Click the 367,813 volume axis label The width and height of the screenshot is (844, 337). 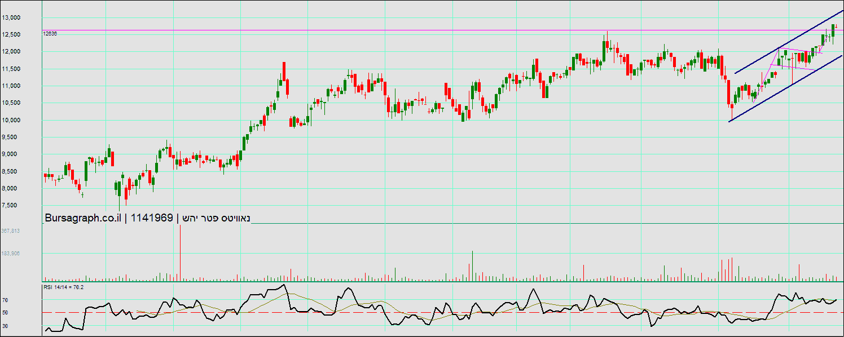coord(11,231)
